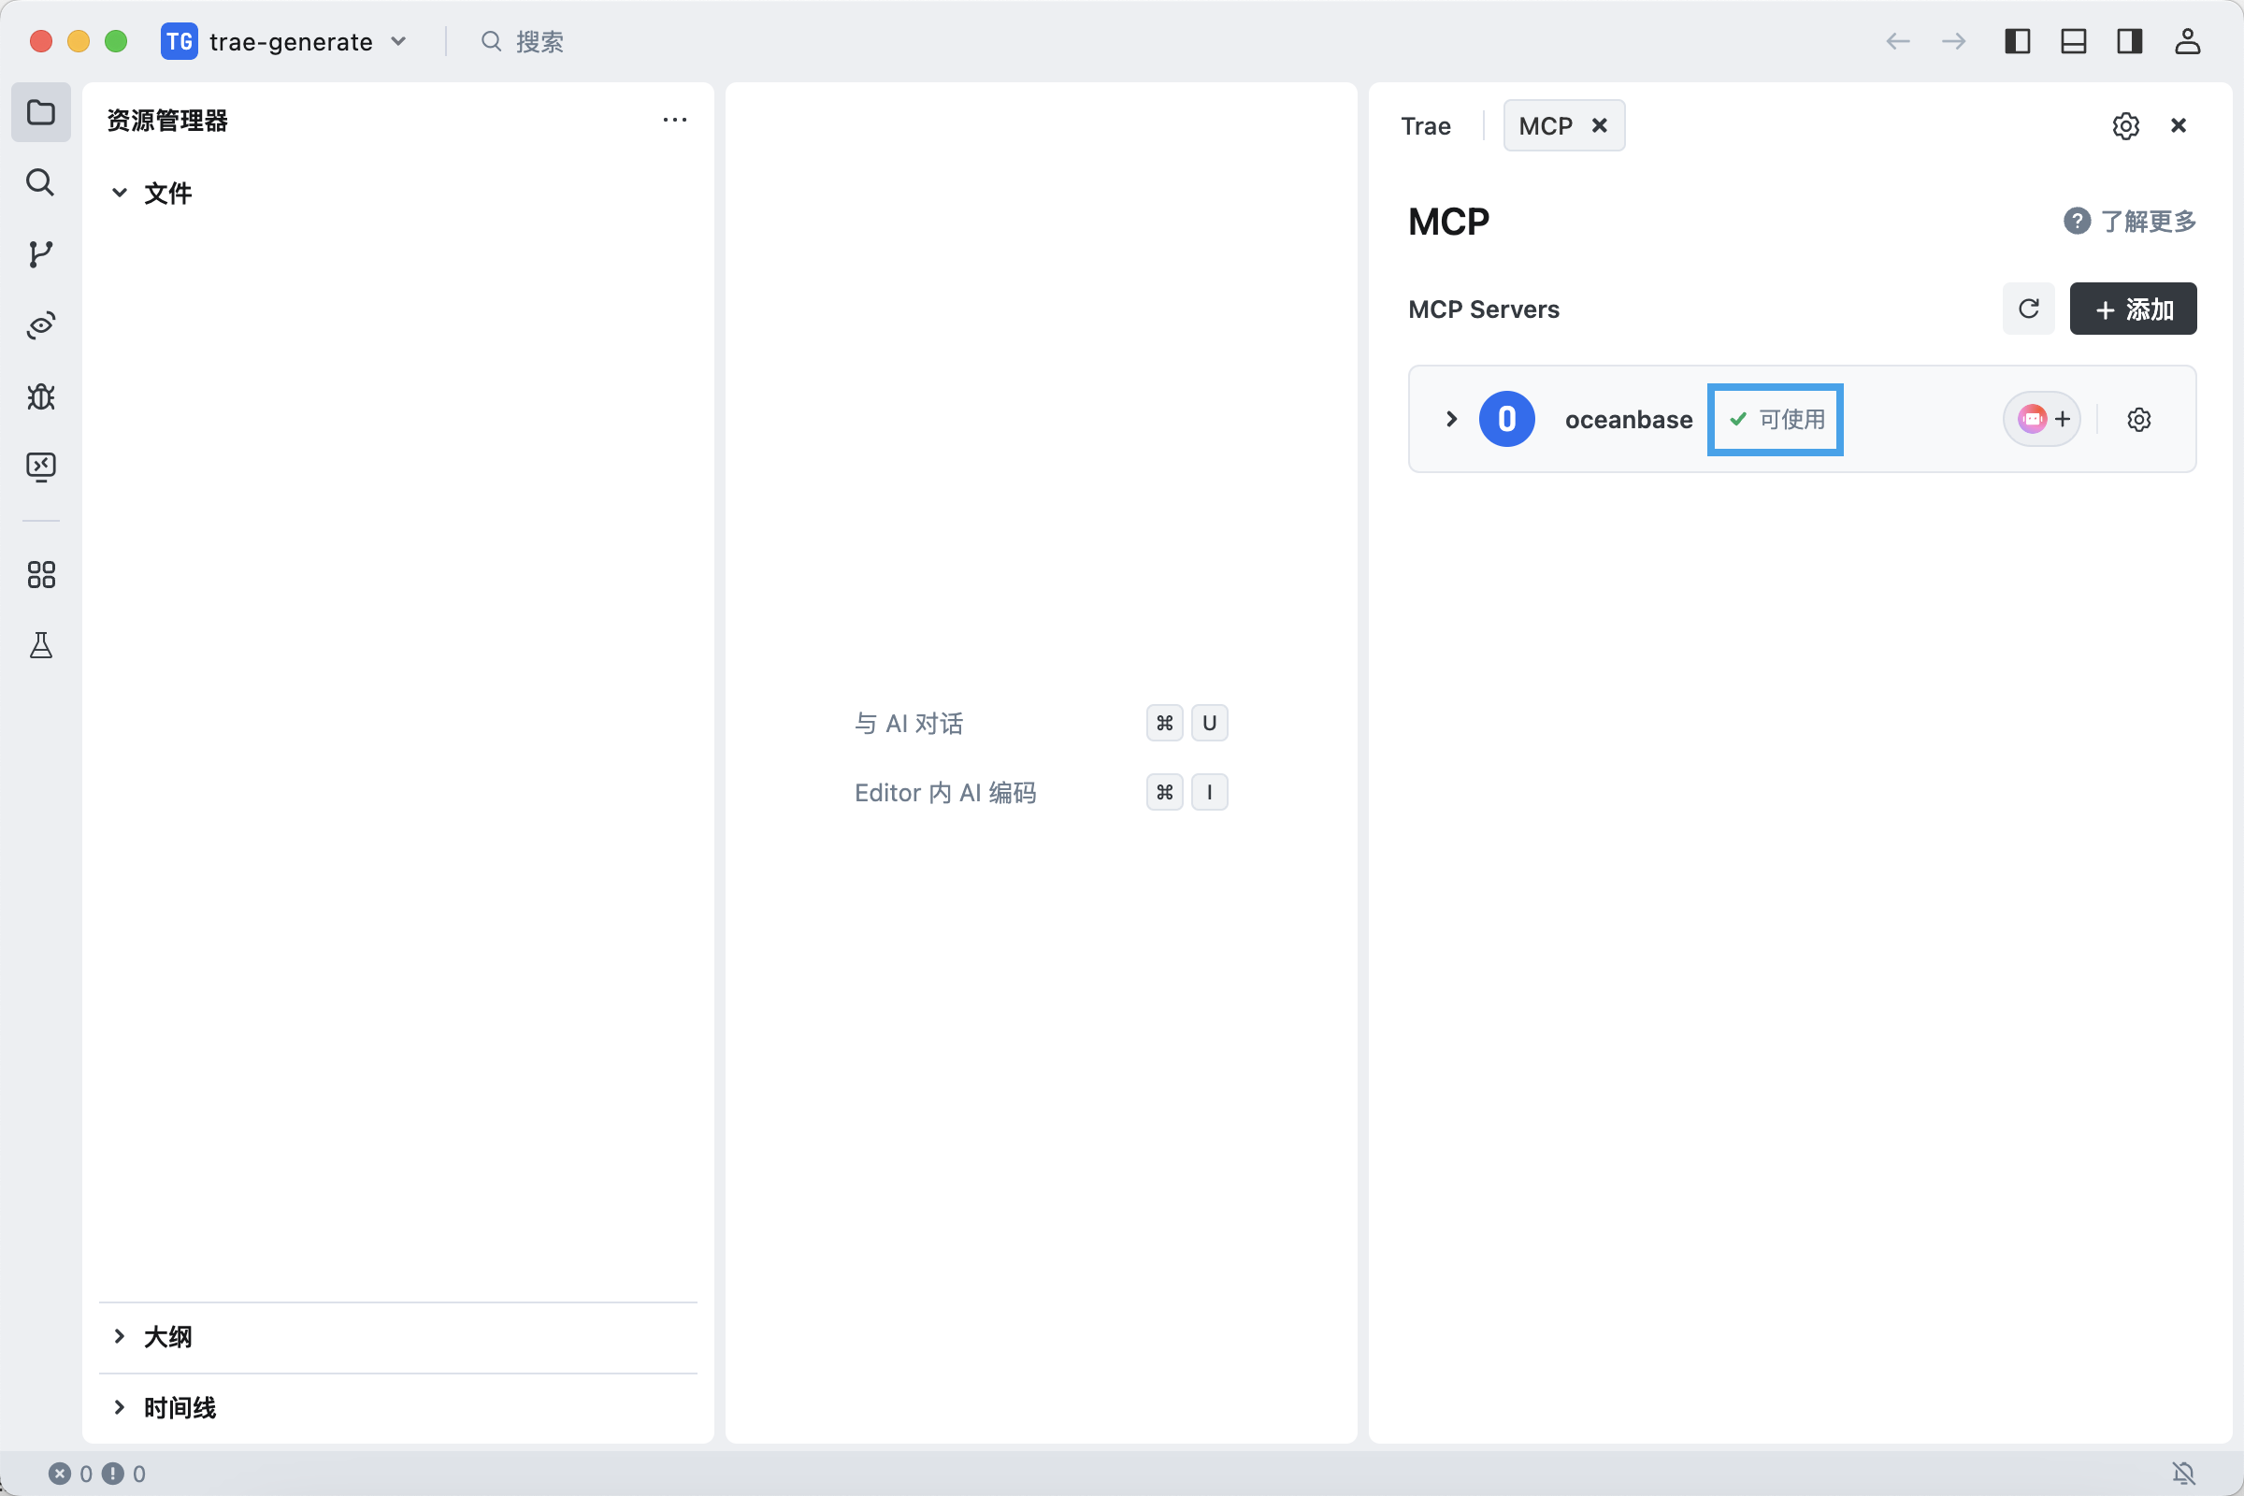
Task: Refresh the MCP Servers list
Action: point(2028,309)
